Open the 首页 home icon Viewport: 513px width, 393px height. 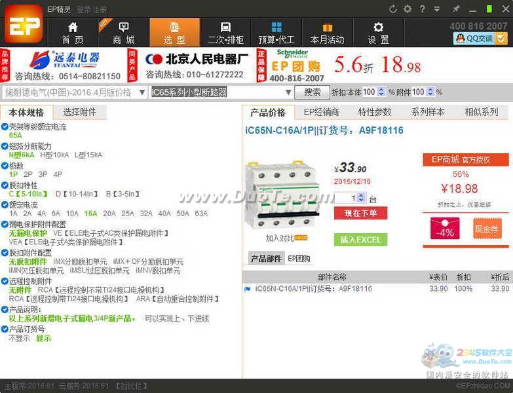[73, 27]
